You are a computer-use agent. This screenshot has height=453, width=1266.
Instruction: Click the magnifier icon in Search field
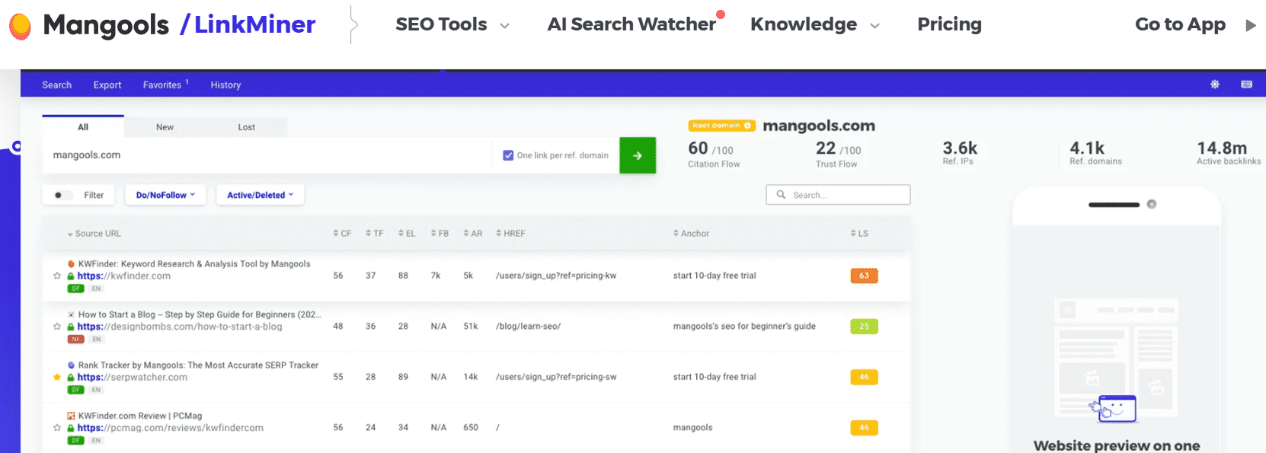pos(781,195)
